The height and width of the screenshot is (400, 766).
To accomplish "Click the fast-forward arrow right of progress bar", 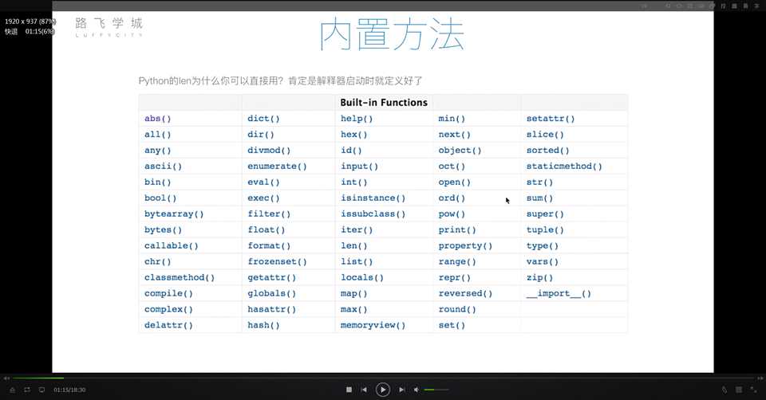I will [x=760, y=378].
